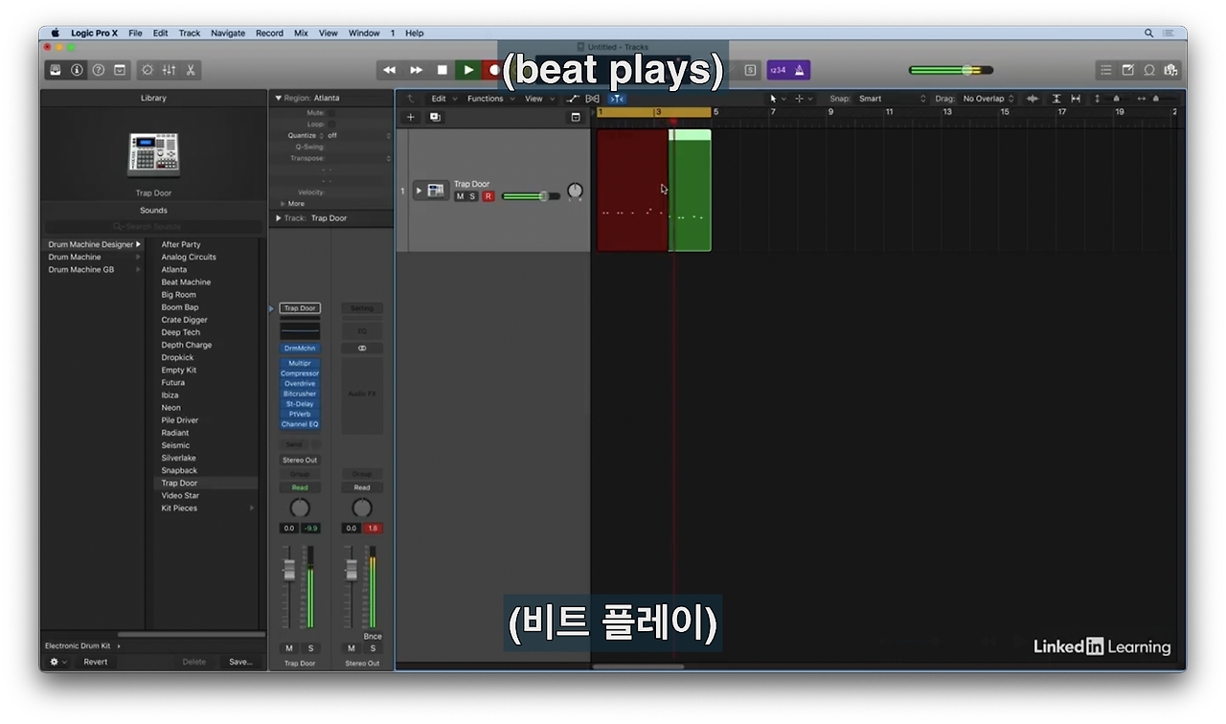Viewport: 1226px width, 724px height.
Task: Open the Loop Browser icon
Action: click(x=1149, y=70)
